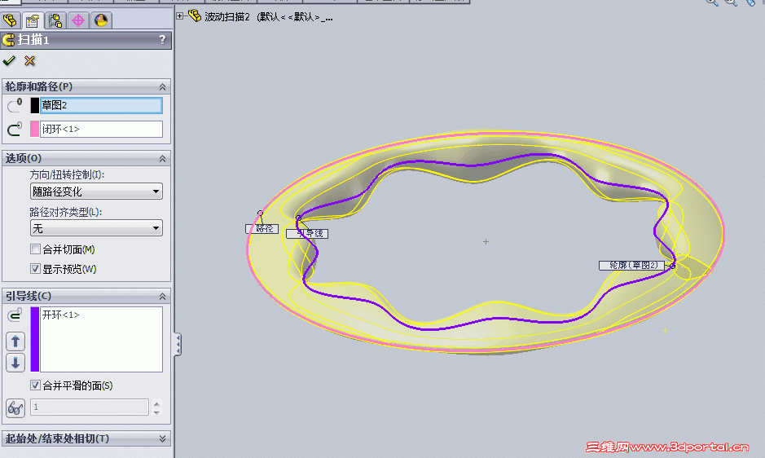
Task: Decrease the section number with down spinner
Action: point(156,412)
